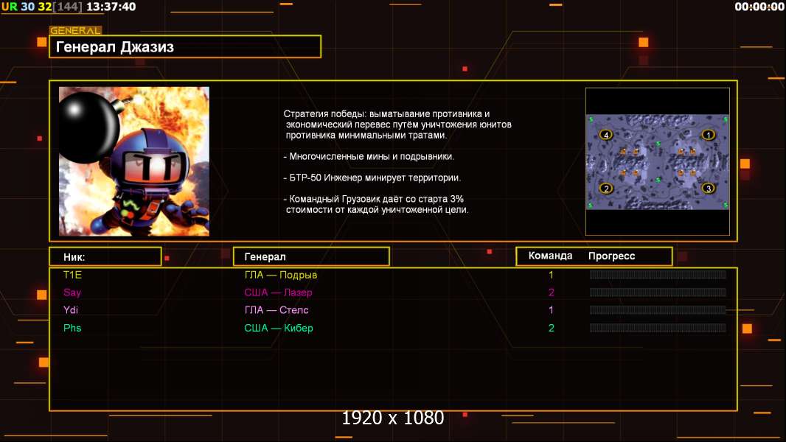Viewport: 786px width, 442px height.
Task: Select the 'Команда' column header
Action: click(550, 256)
